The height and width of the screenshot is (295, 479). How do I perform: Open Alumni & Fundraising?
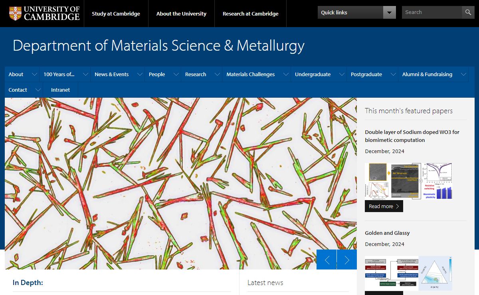[427, 74]
